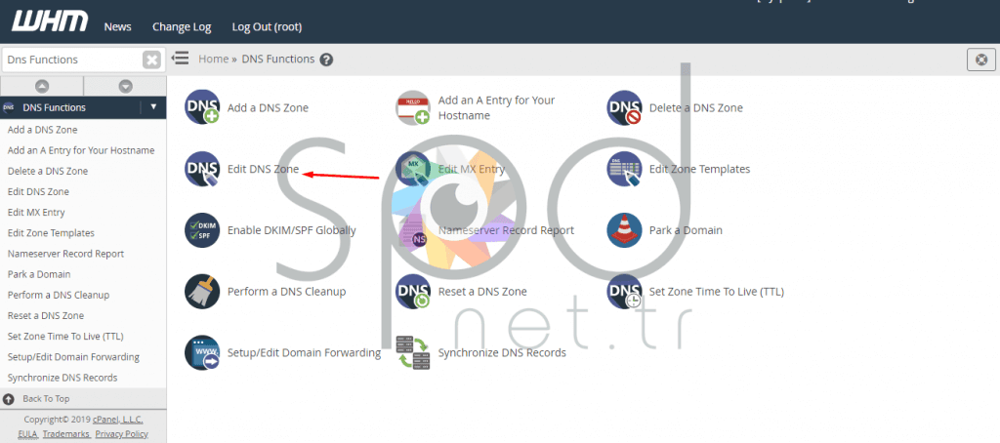
Task: Select the Delete a DNS Zone icon
Action: click(x=624, y=107)
